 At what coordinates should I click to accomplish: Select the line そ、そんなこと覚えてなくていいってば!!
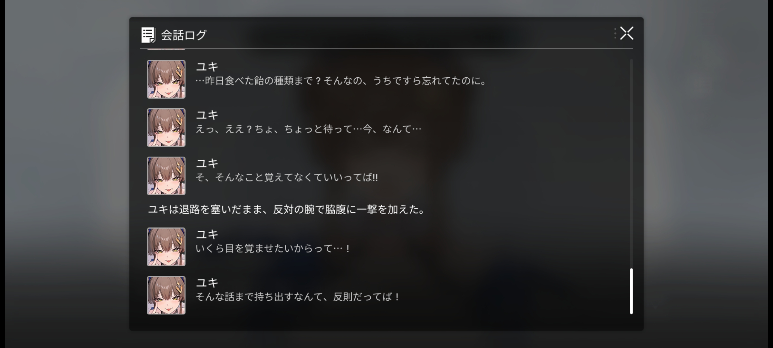click(x=287, y=177)
